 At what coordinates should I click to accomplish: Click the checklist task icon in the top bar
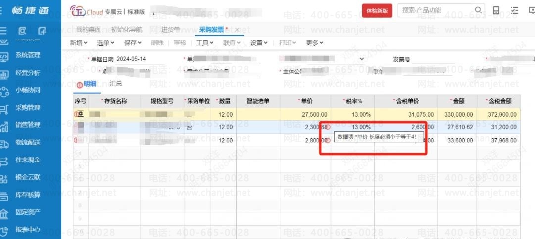click(x=514, y=10)
